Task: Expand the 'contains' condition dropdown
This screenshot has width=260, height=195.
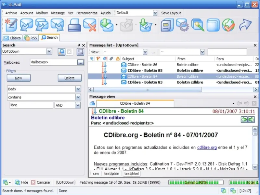Action: coord(78,97)
